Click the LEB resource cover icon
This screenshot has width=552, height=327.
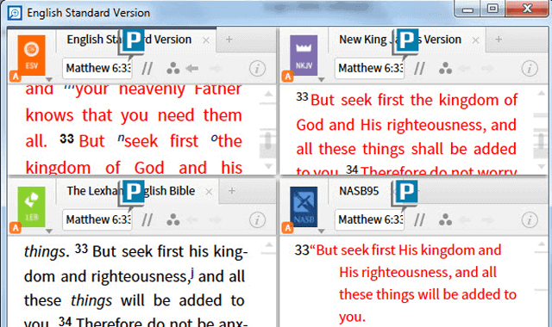[x=31, y=207]
